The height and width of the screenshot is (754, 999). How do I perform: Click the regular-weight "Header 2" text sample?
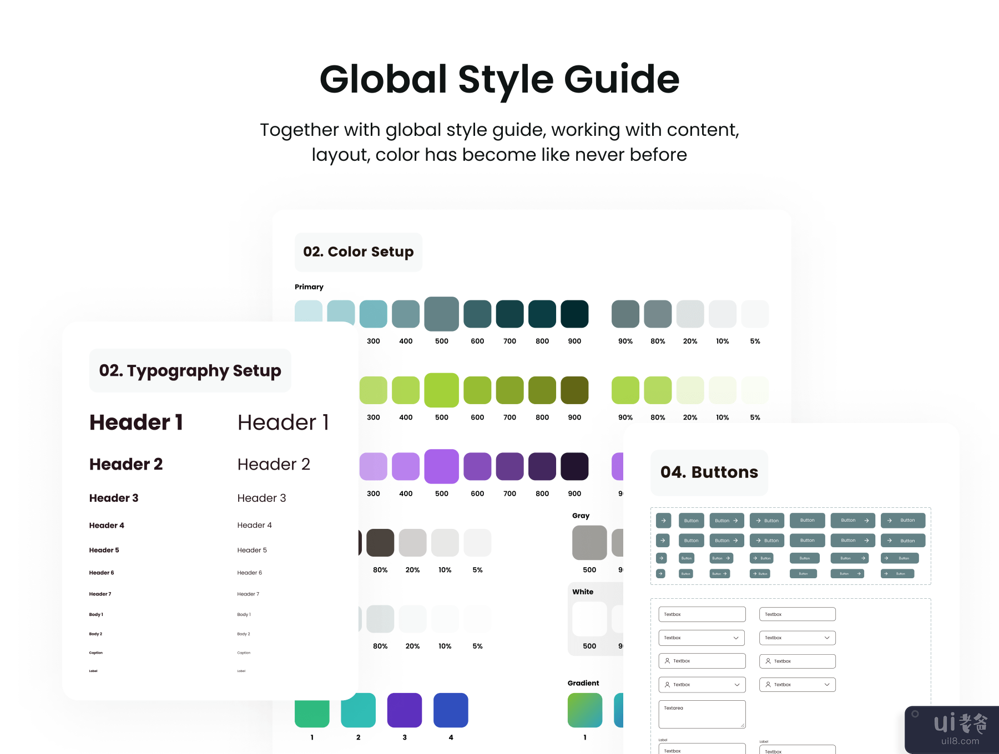[x=274, y=464]
